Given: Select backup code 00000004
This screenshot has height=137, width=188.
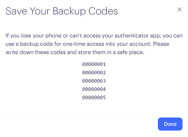Looking at the screenshot, I should pos(94,89).
